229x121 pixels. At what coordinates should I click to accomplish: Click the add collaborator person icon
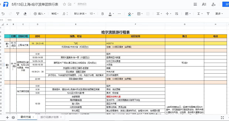[x=214, y=4]
